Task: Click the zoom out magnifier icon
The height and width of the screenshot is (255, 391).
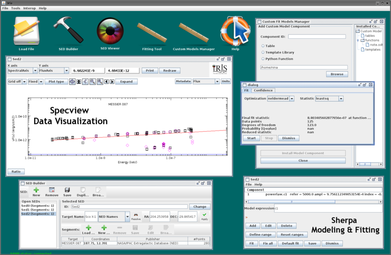Action: pos(92,82)
